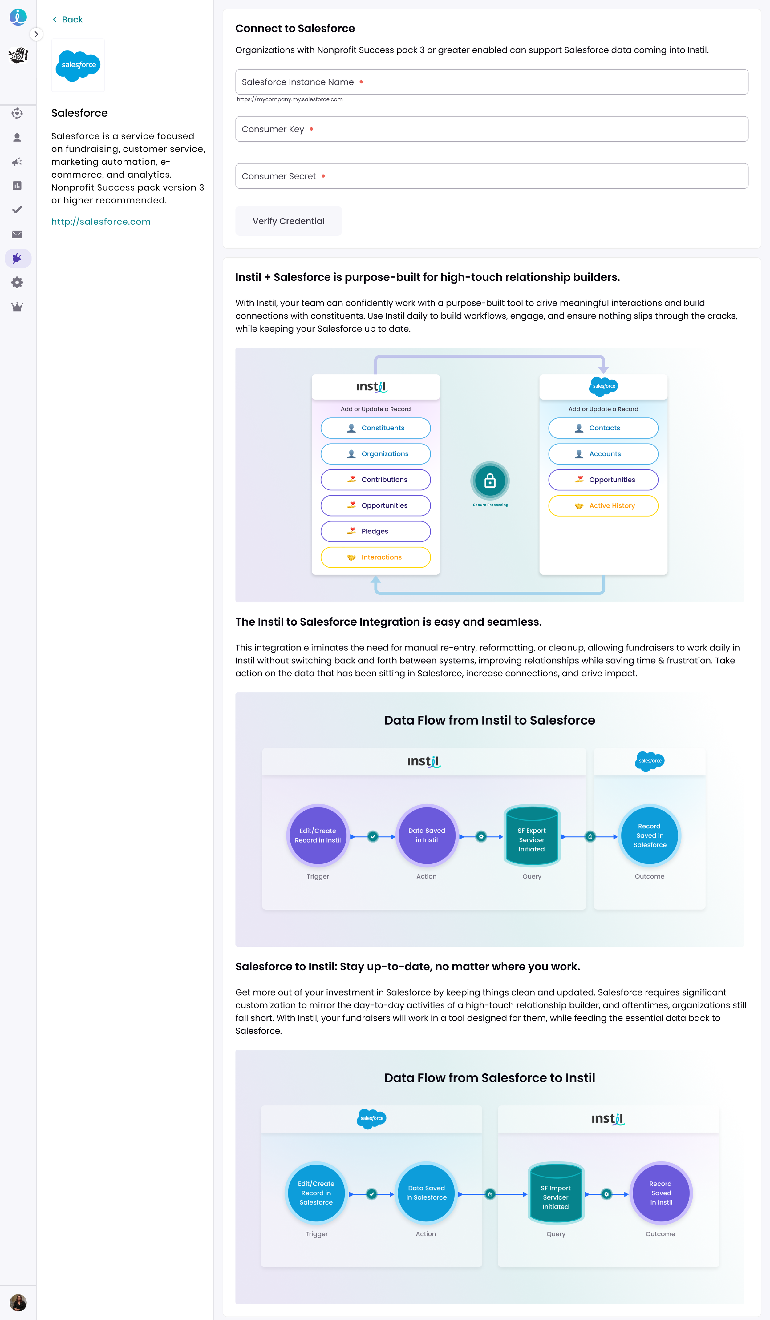This screenshot has width=770, height=1320.
Task: Click the Salesforce logo thumbnail
Action: 78,66
